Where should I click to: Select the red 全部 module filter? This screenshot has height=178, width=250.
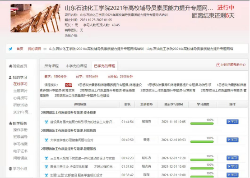coord(69,85)
